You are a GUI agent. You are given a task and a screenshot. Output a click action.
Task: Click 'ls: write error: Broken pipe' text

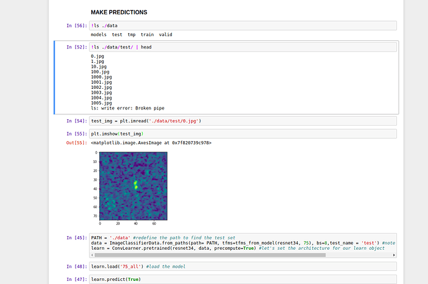tap(128, 108)
